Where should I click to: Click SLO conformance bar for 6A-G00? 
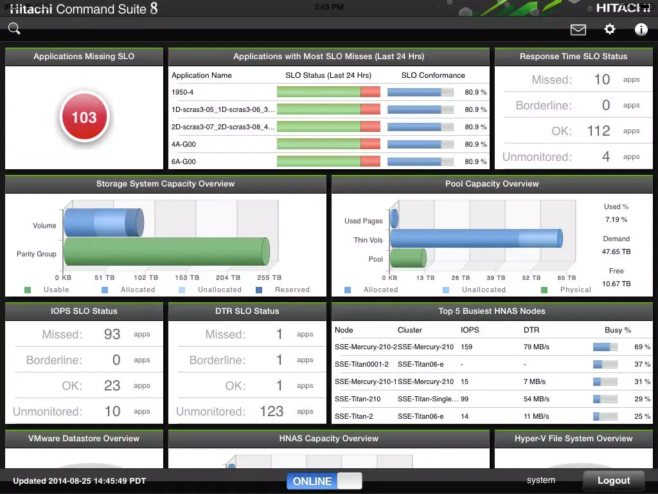click(420, 161)
